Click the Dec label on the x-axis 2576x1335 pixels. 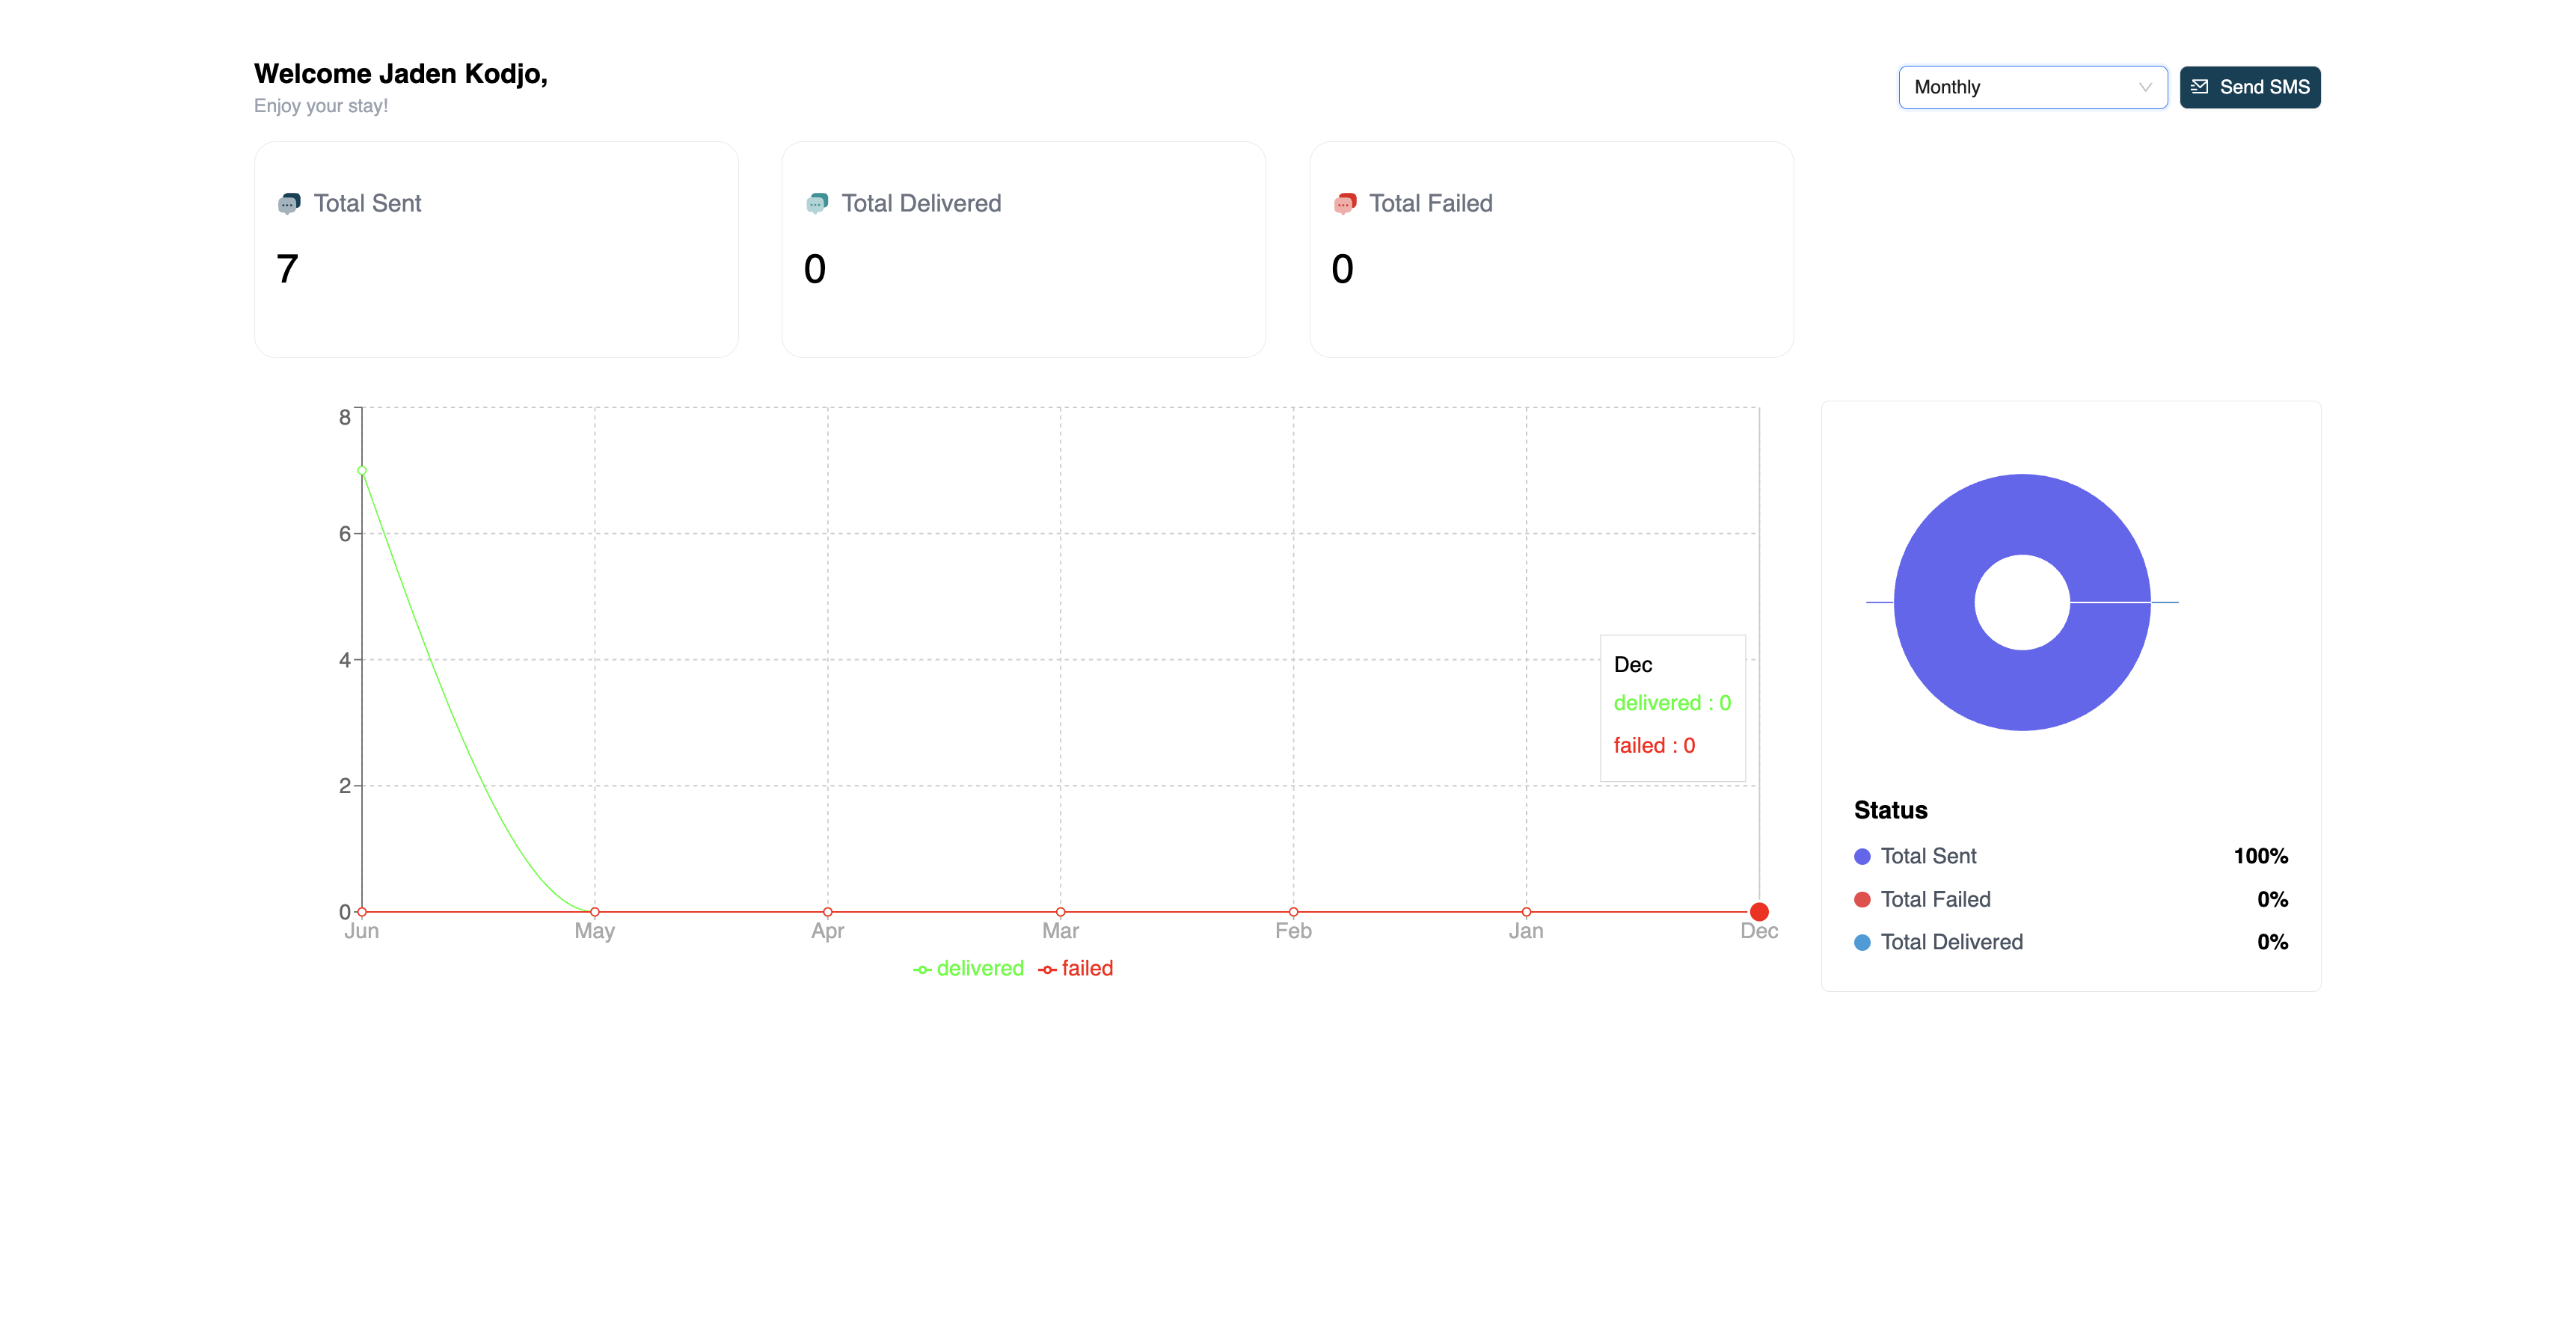(x=1759, y=931)
